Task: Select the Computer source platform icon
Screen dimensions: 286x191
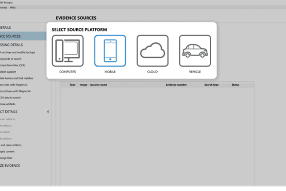Action: pyautogui.click(x=68, y=51)
